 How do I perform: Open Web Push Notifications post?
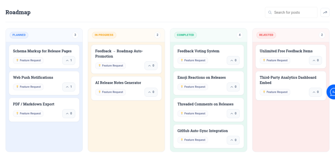33,78
